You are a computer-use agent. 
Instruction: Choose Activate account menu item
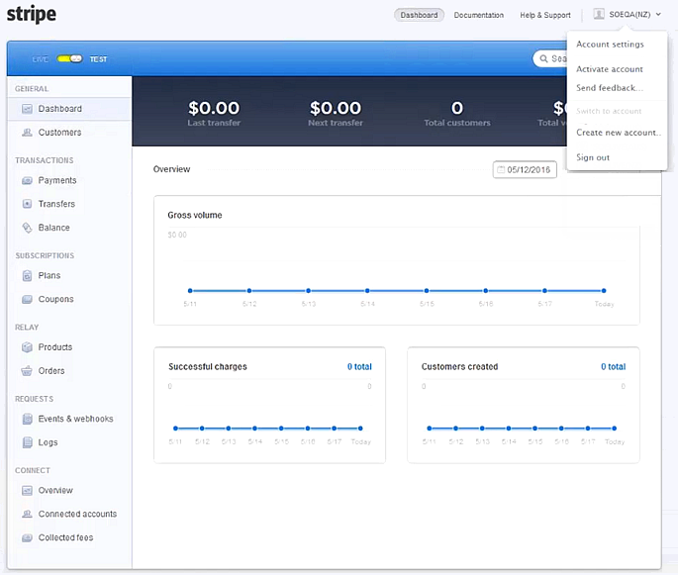[610, 69]
